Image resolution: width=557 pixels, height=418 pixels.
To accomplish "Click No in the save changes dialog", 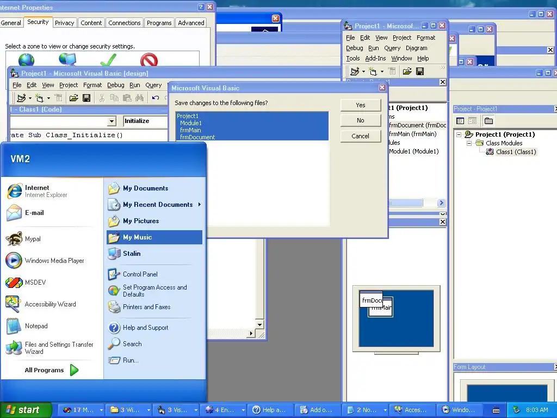I will point(361,120).
